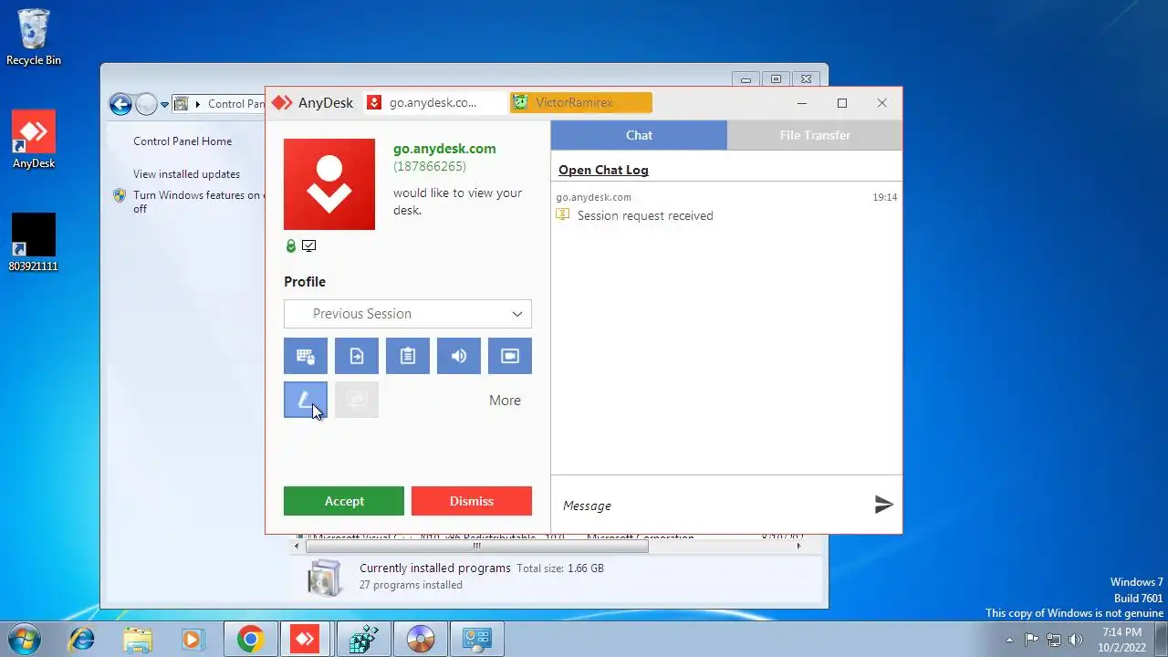
Task: Open Google Chrome from taskbar
Action: 250,640
